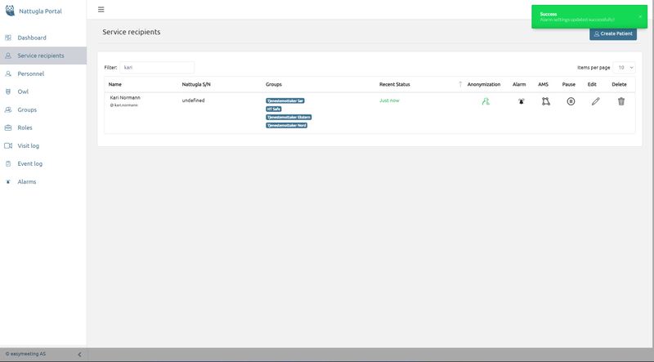Dismiss the Success notification

click(x=640, y=16)
